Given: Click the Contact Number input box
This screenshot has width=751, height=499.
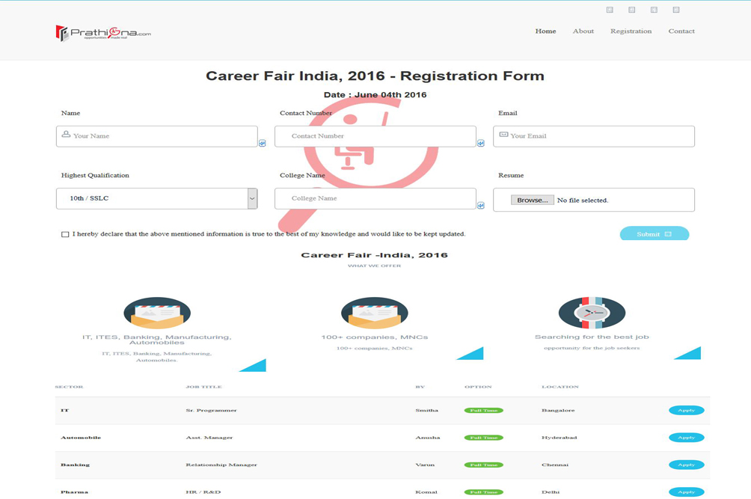Looking at the screenshot, I should tap(374, 136).
